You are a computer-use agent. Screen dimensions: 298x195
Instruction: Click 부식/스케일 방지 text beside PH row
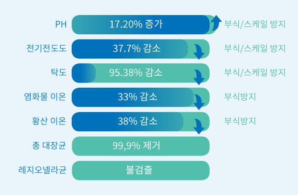[255, 24]
